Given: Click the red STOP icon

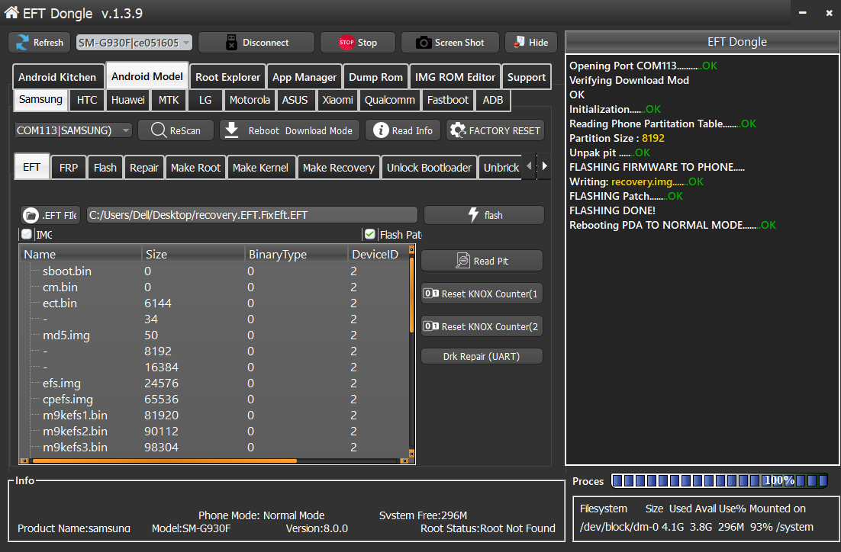Looking at the screenshot, I should click(346, 43).
